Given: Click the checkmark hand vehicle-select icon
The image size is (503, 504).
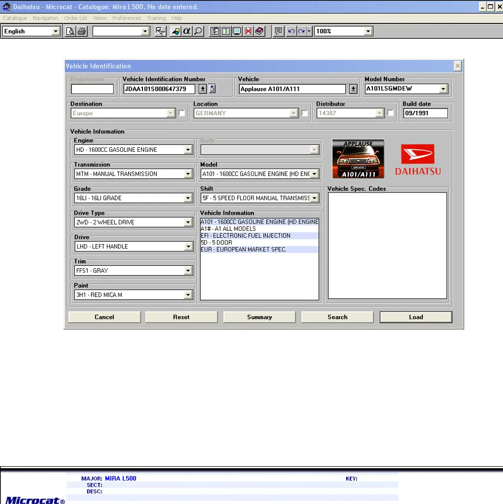Looking at the screenshot, I should coord(161,31).
